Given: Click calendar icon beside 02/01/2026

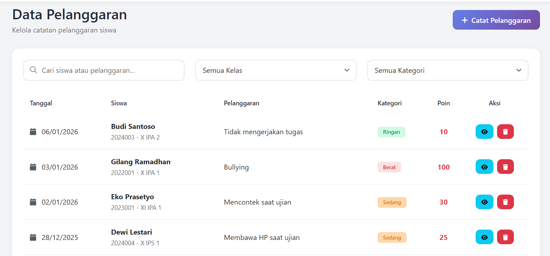Looking at the screenshot, I should point(33,202).
